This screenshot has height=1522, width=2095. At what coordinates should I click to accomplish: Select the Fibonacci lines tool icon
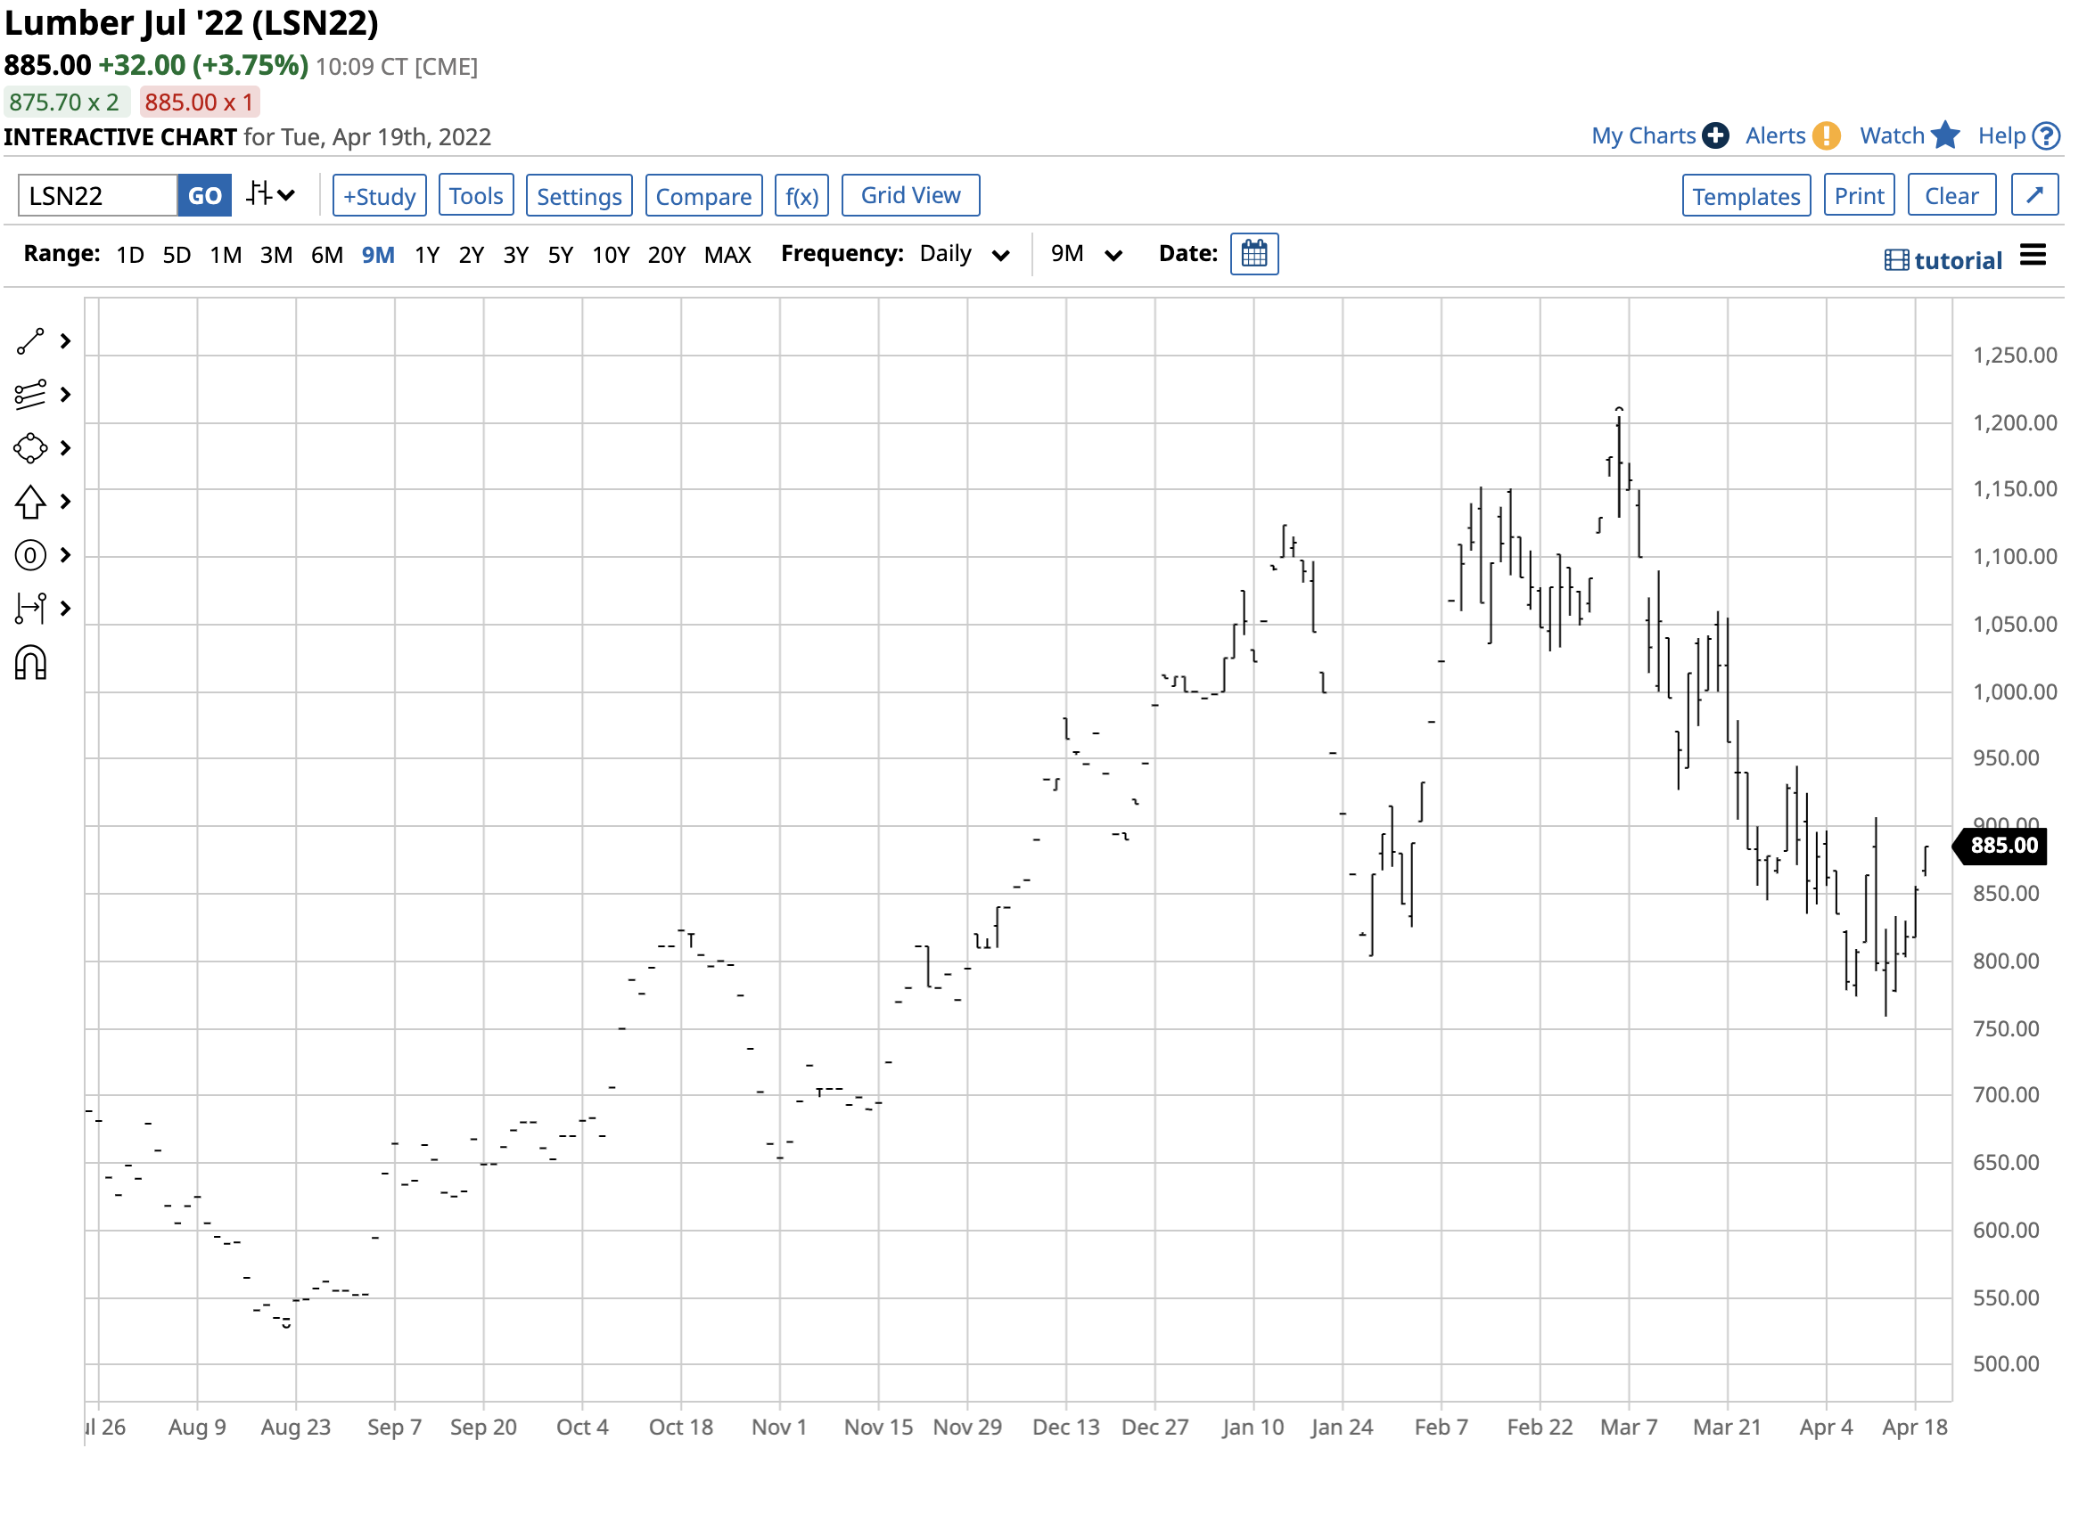click(x=30, y=396)
